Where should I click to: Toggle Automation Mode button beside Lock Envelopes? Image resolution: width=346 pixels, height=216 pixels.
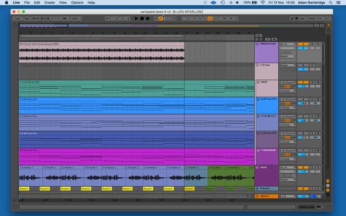(x=268, y=39)
